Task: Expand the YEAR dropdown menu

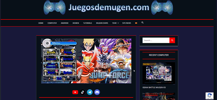Action: coord(115,23)
